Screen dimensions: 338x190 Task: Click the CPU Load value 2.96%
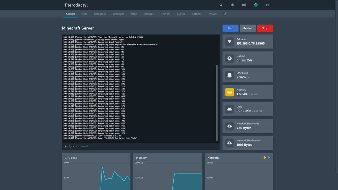241,77
